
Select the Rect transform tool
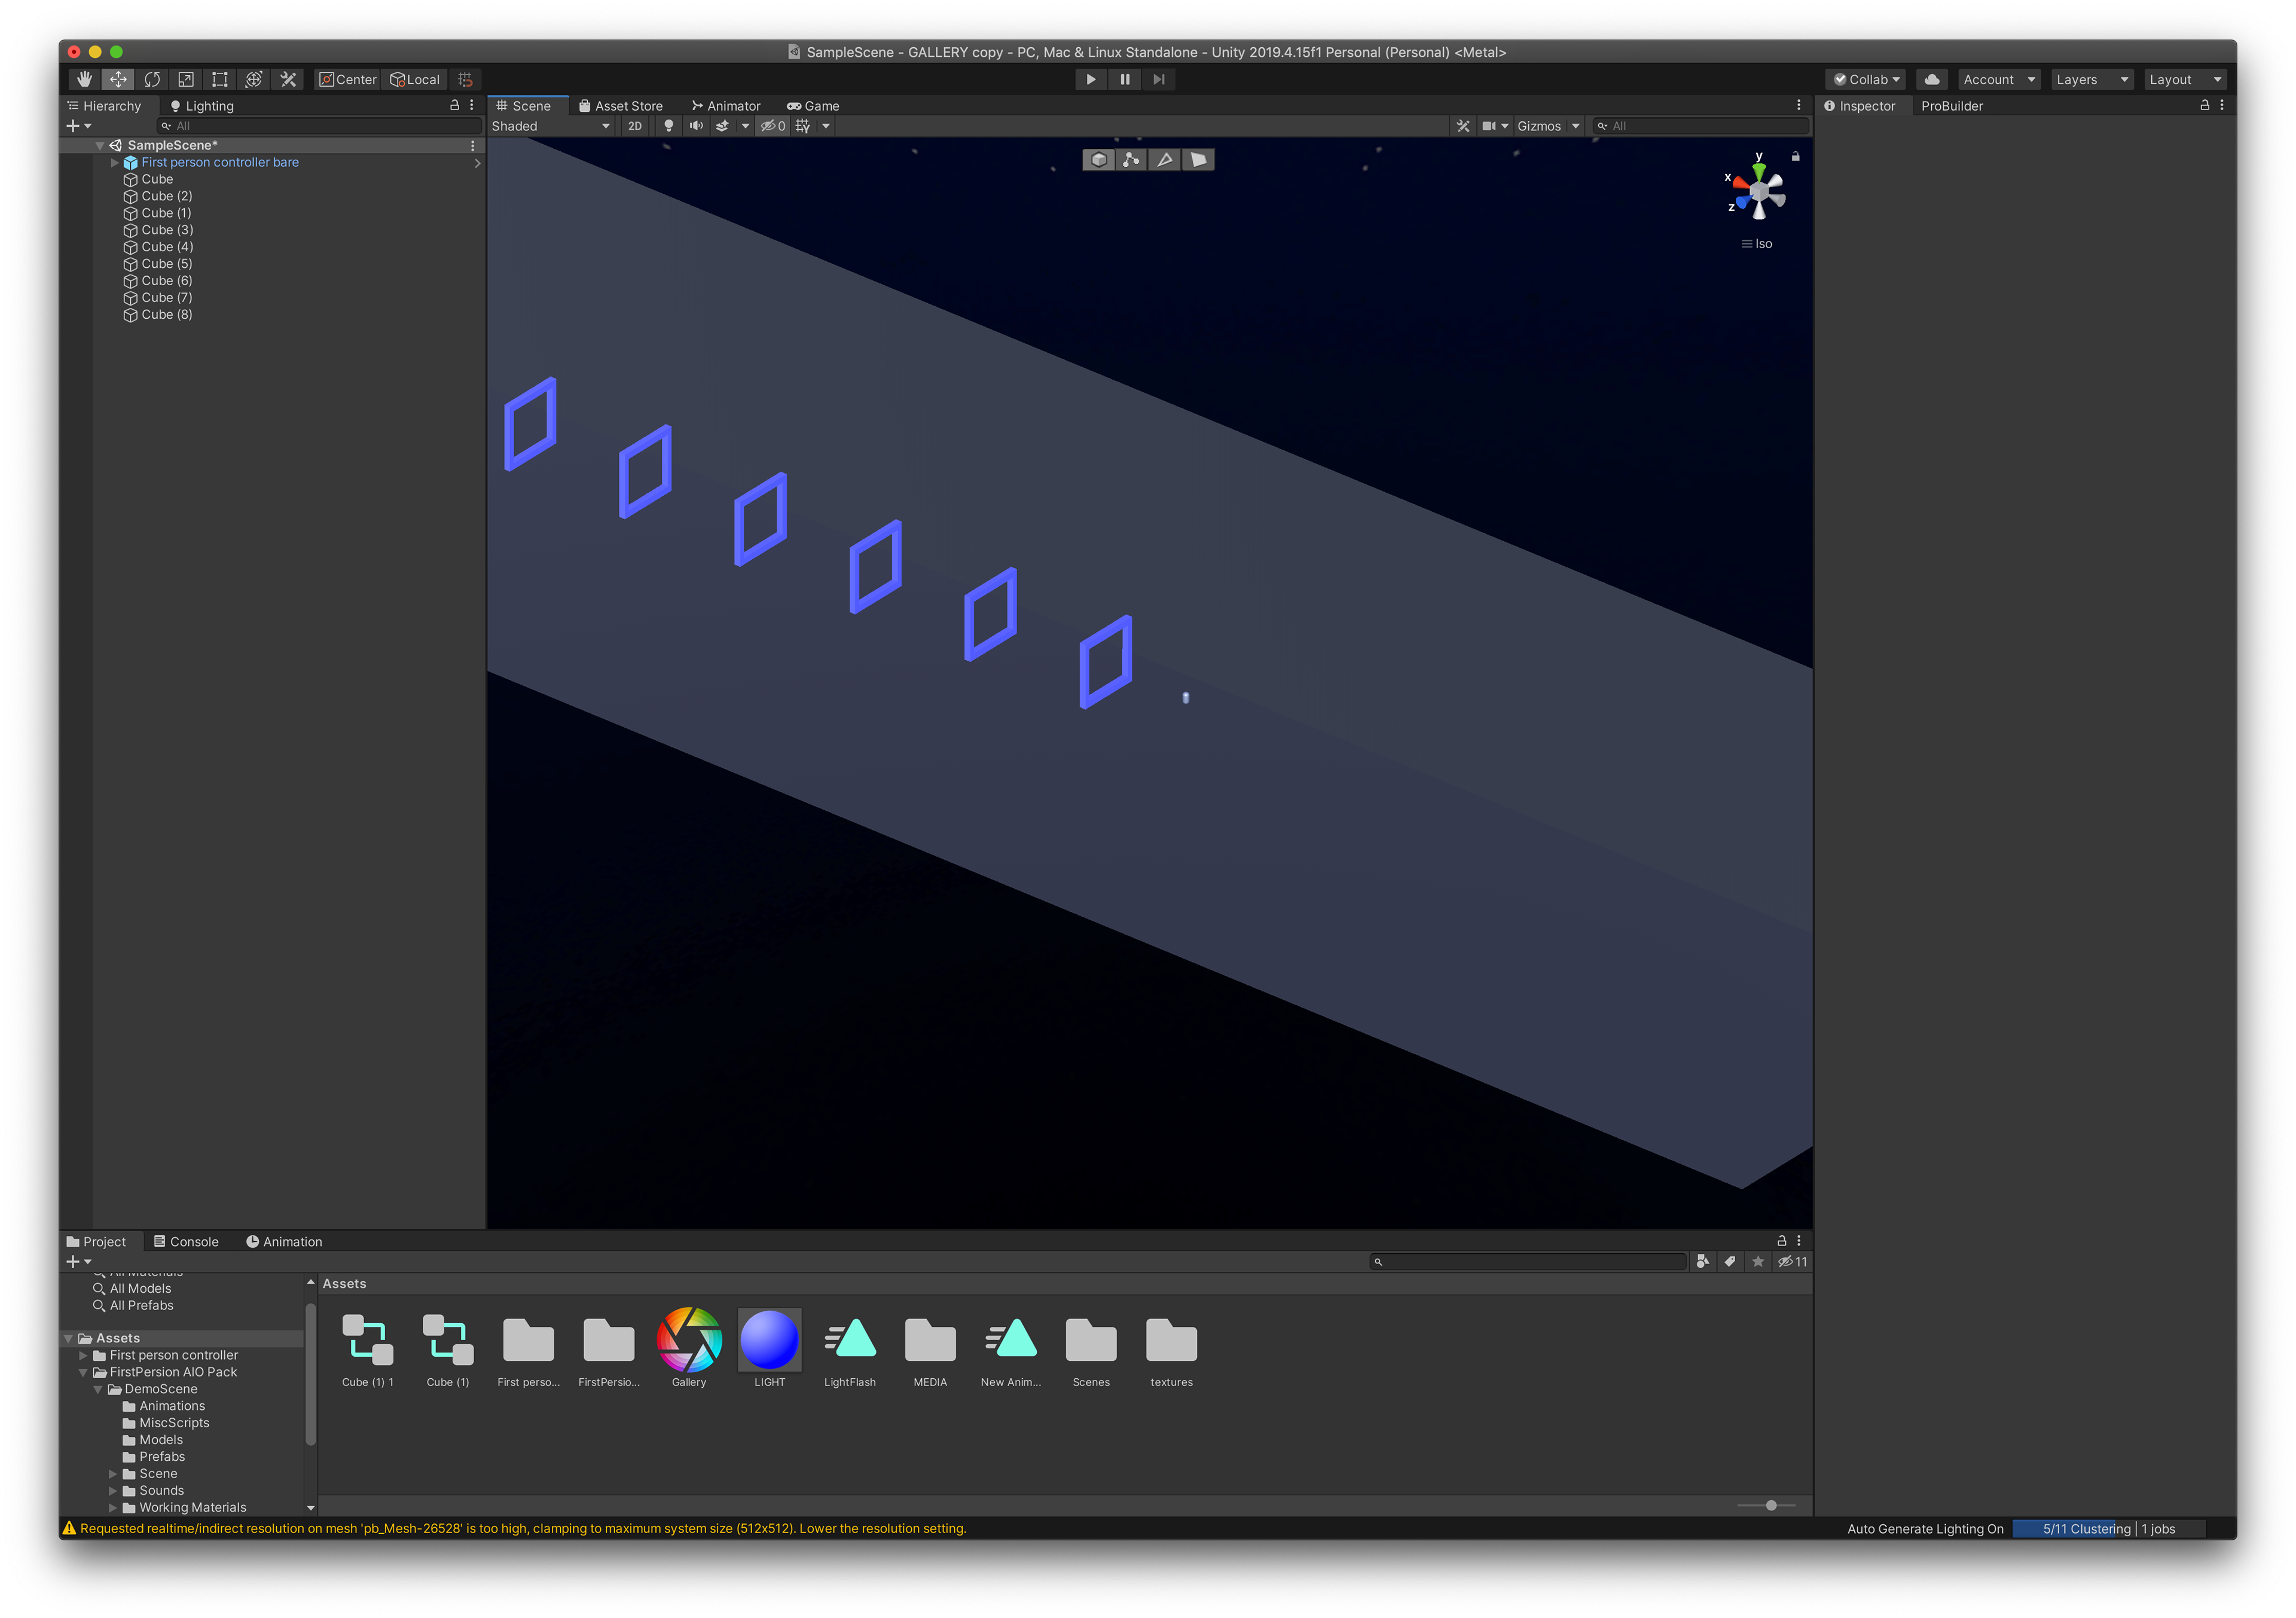pyautogui.click(x=220, y=79)
